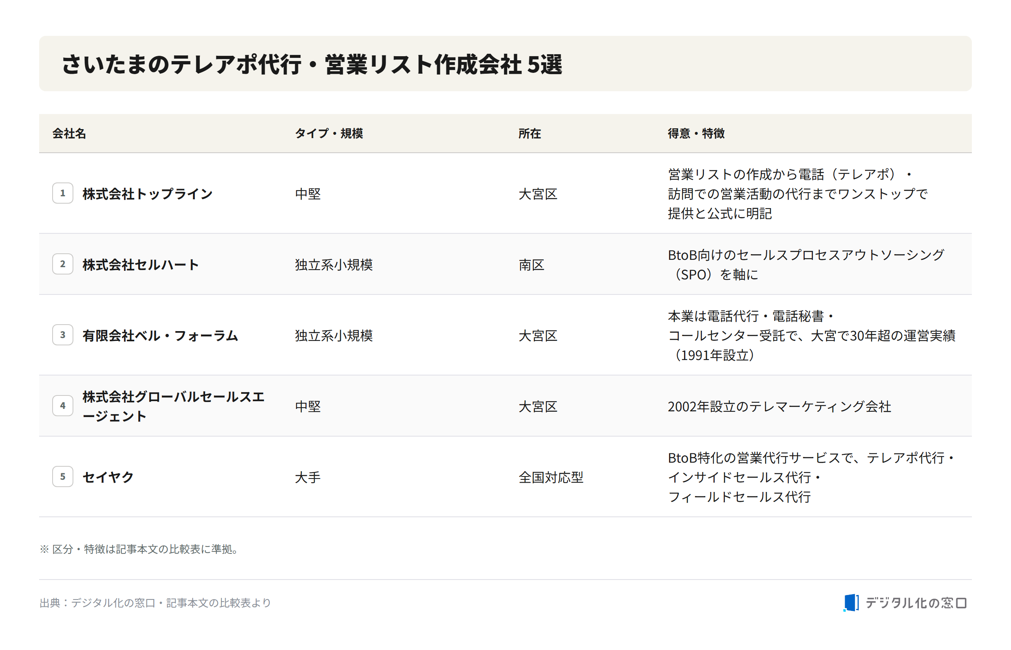Select company name 有限会社ベル・フォーラム
This screenshot has height=650, width=1011.
(x=161, y=336)
